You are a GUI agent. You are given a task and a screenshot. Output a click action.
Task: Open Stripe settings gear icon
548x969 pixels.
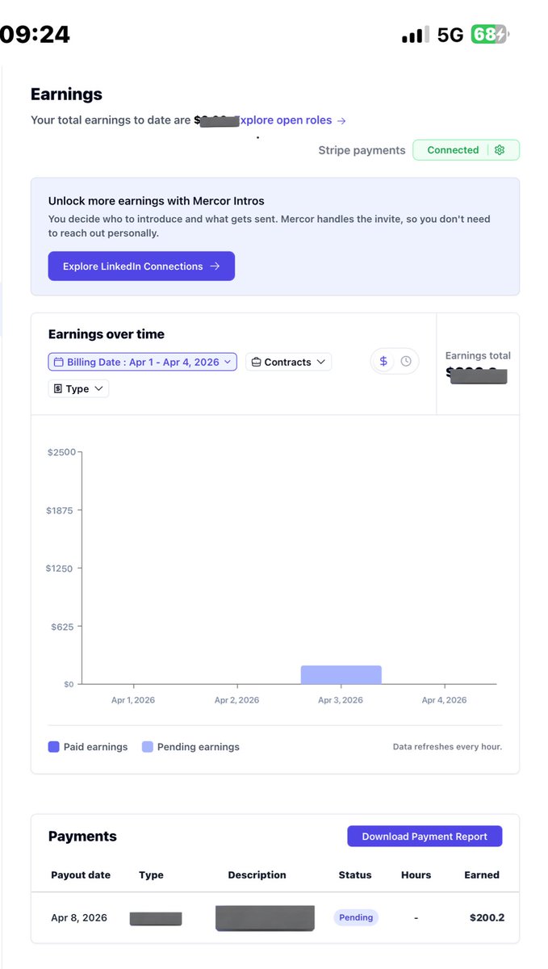click(500, 150)
